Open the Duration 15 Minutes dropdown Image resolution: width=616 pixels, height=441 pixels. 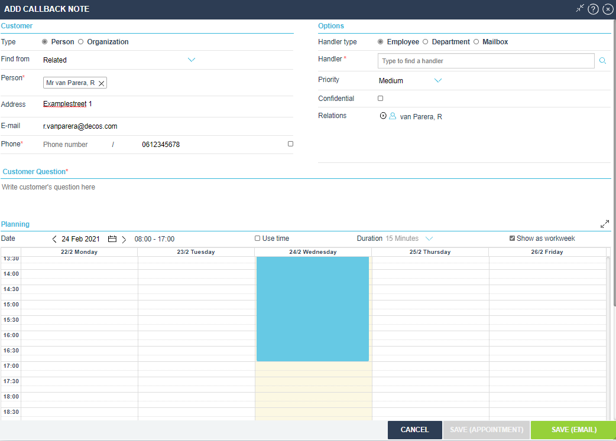point(429,239)
